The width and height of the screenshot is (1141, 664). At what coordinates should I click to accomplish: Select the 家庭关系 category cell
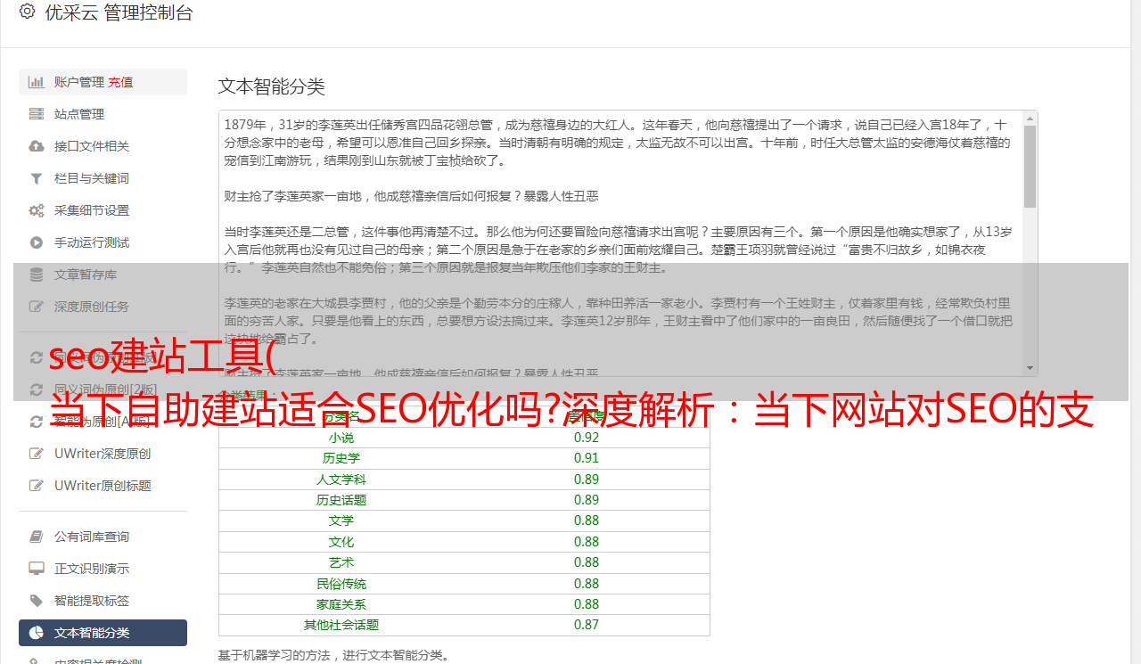pyautogui.click(x=341, y=604)
